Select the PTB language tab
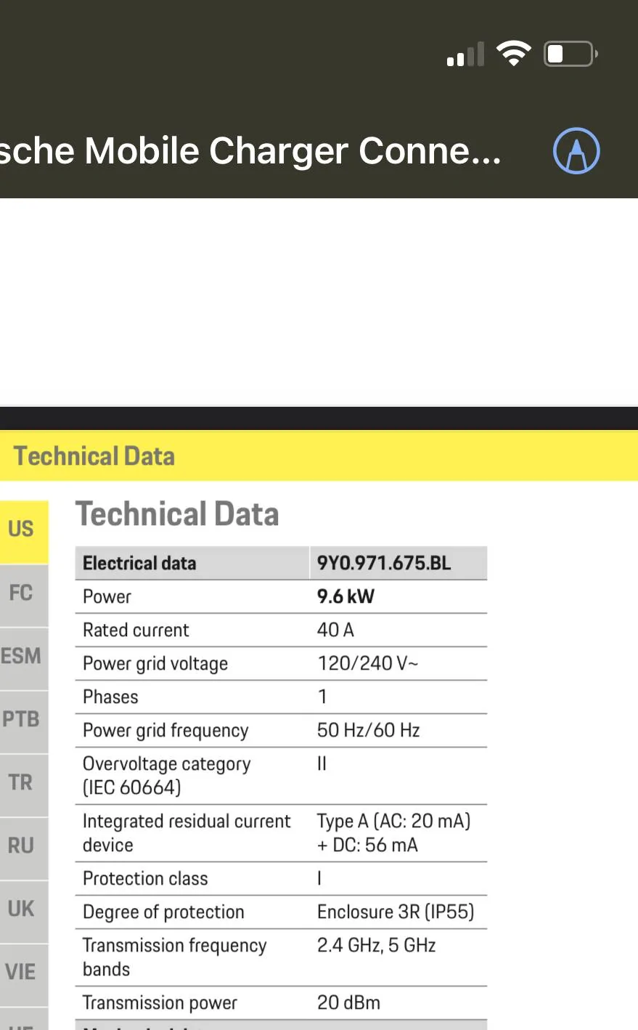 click(x=24, y=721)
